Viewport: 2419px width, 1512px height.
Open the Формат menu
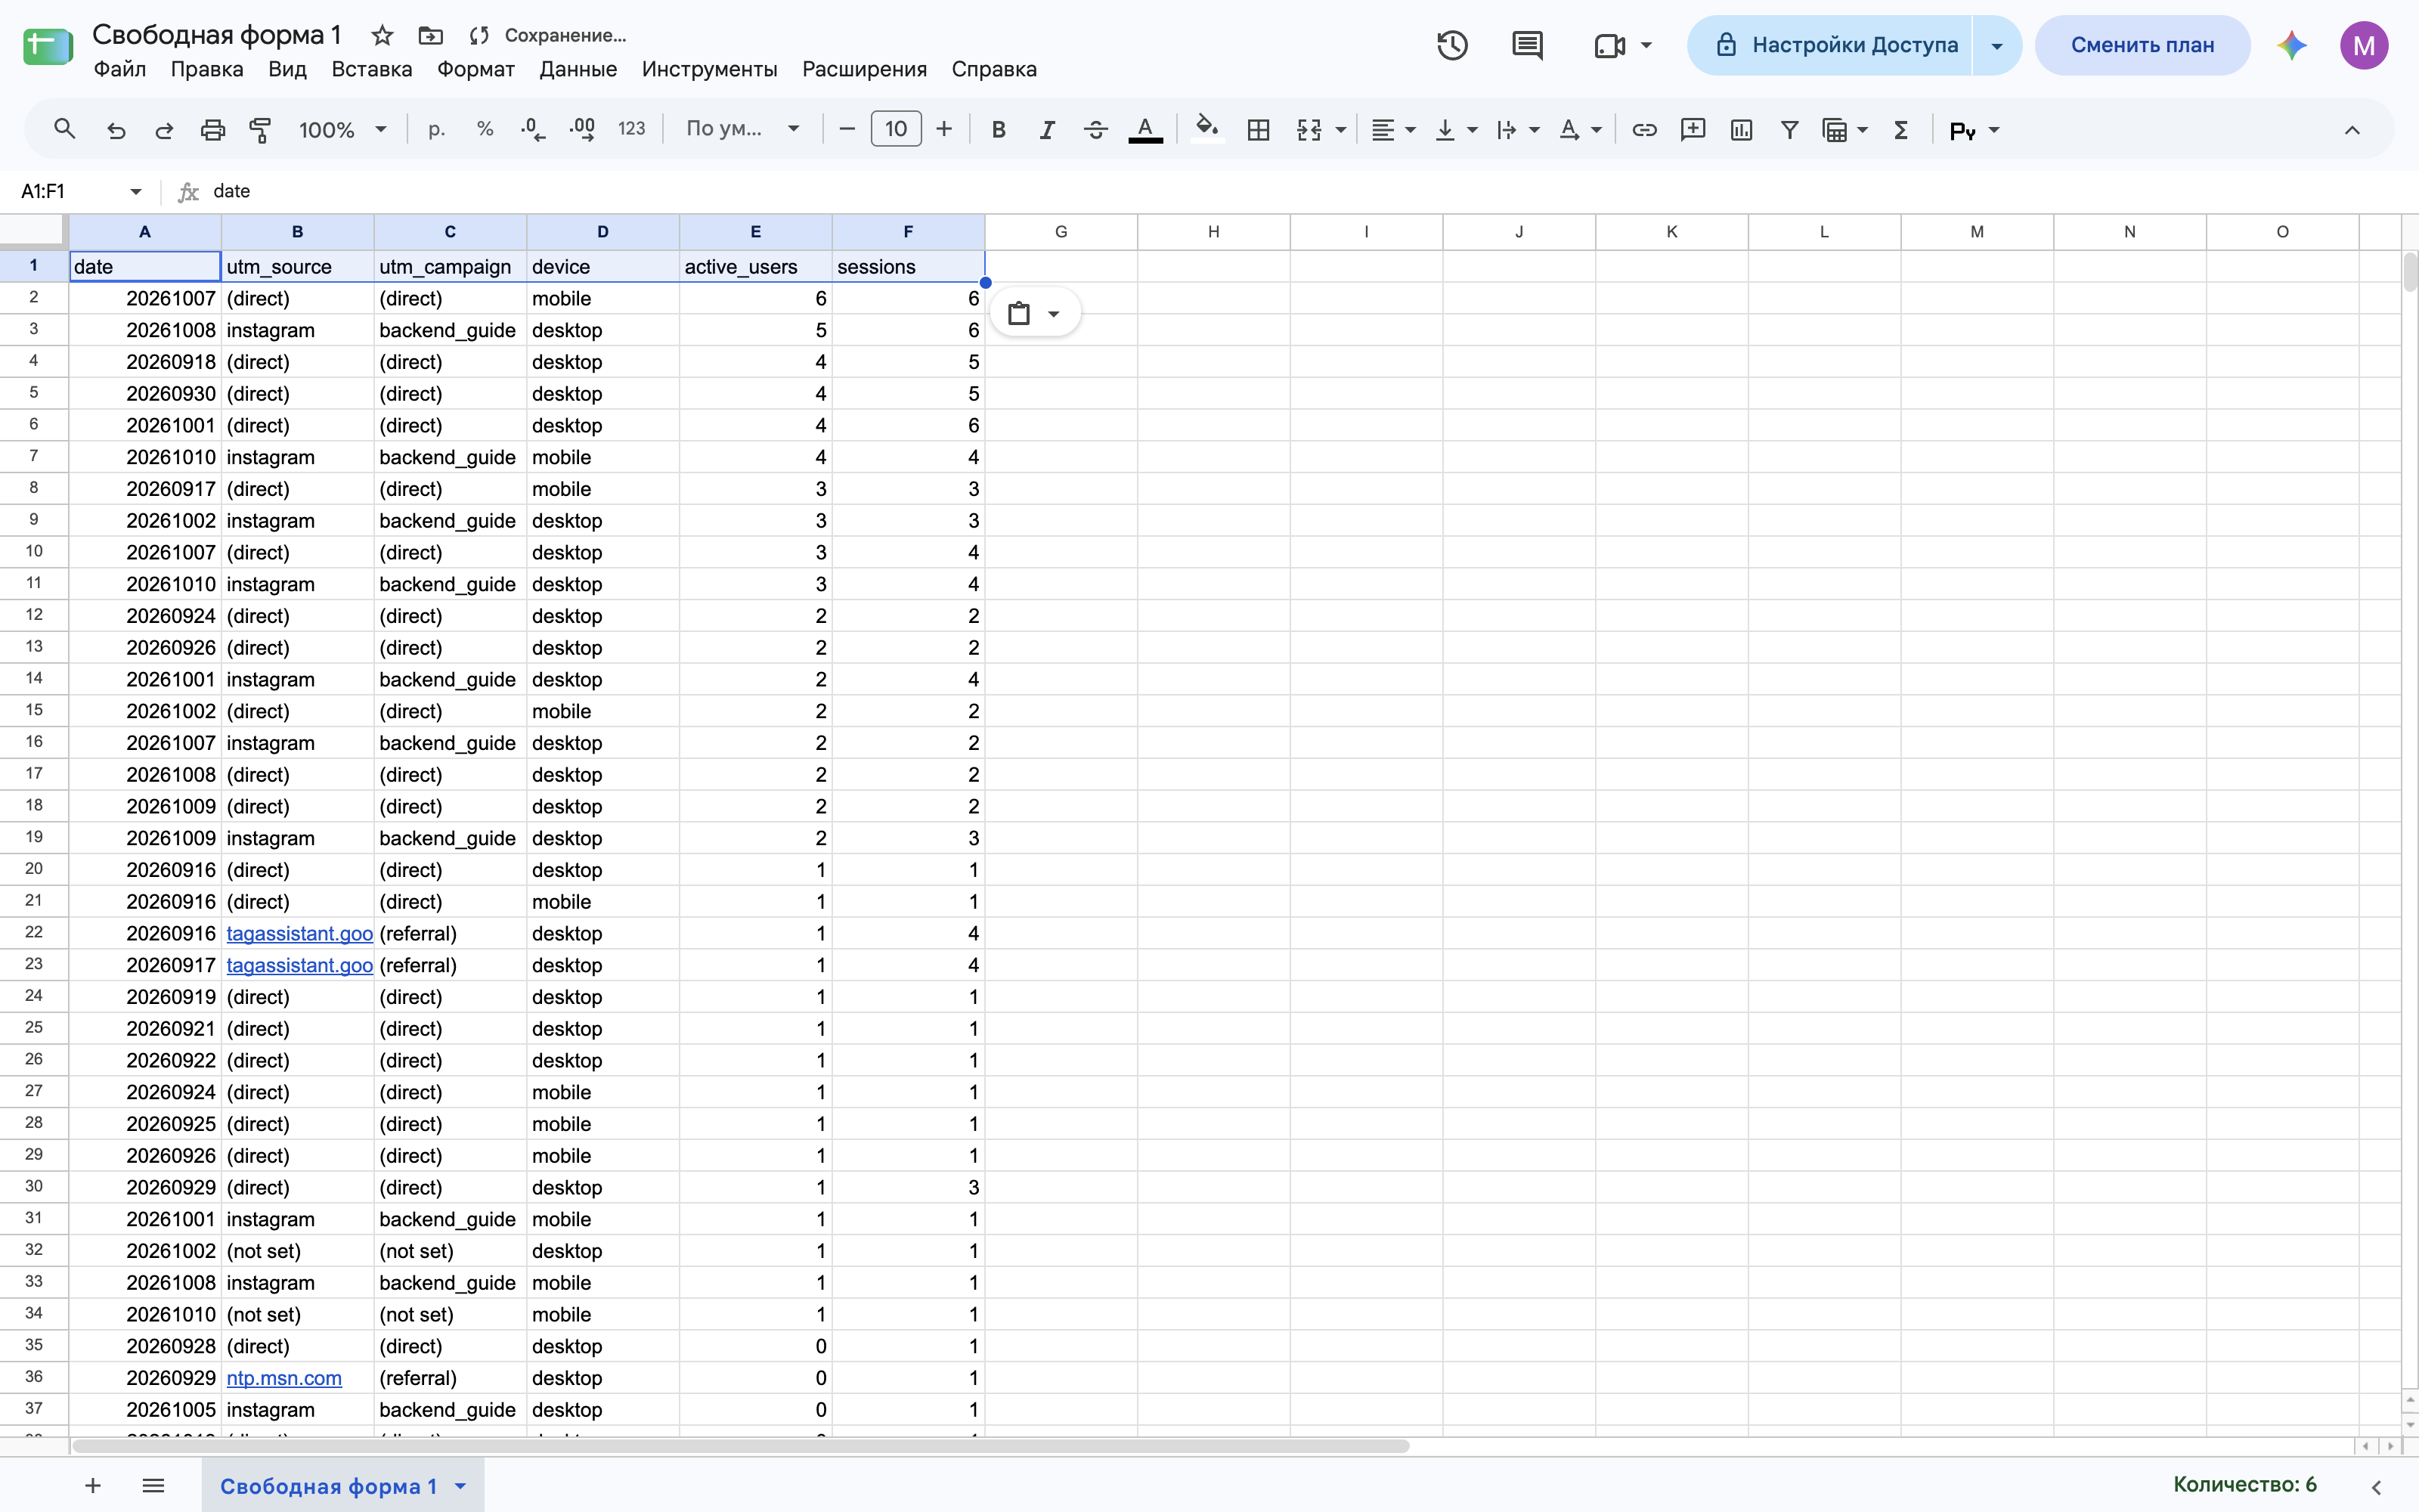coord(475,69)
